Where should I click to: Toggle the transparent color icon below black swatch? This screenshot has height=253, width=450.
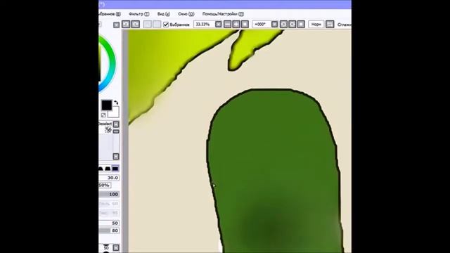pyautogui.click(x=103, y=115)
